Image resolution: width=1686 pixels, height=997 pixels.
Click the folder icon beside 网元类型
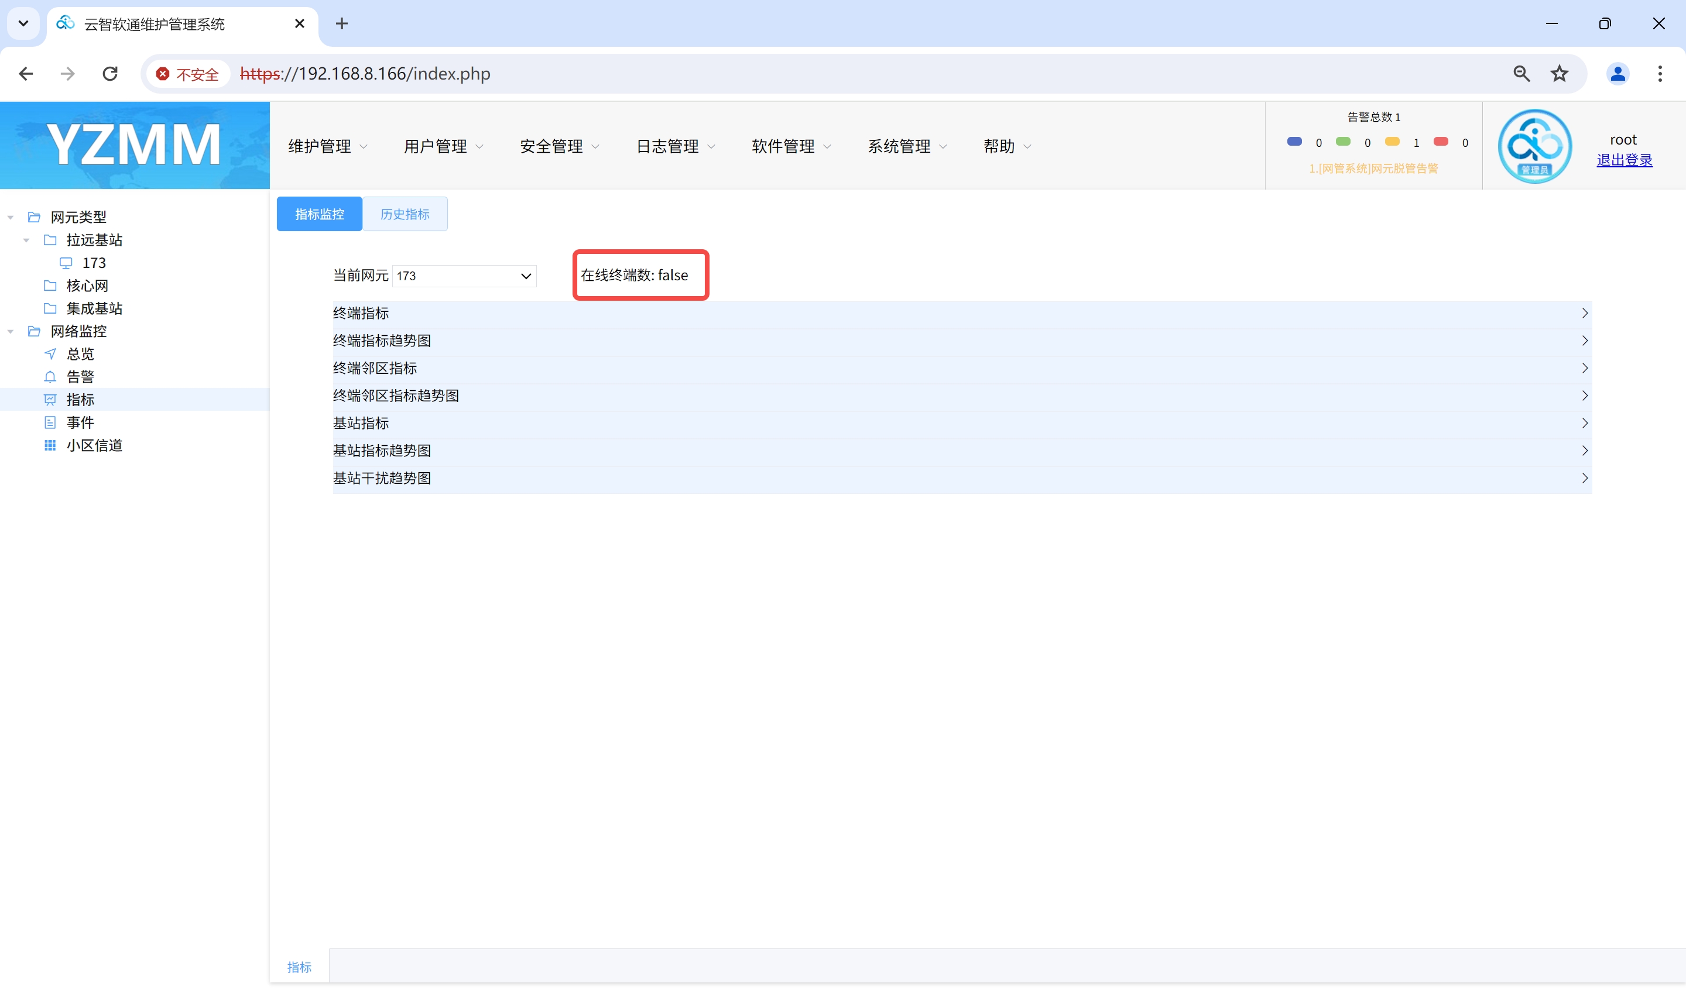click(33, 217)
